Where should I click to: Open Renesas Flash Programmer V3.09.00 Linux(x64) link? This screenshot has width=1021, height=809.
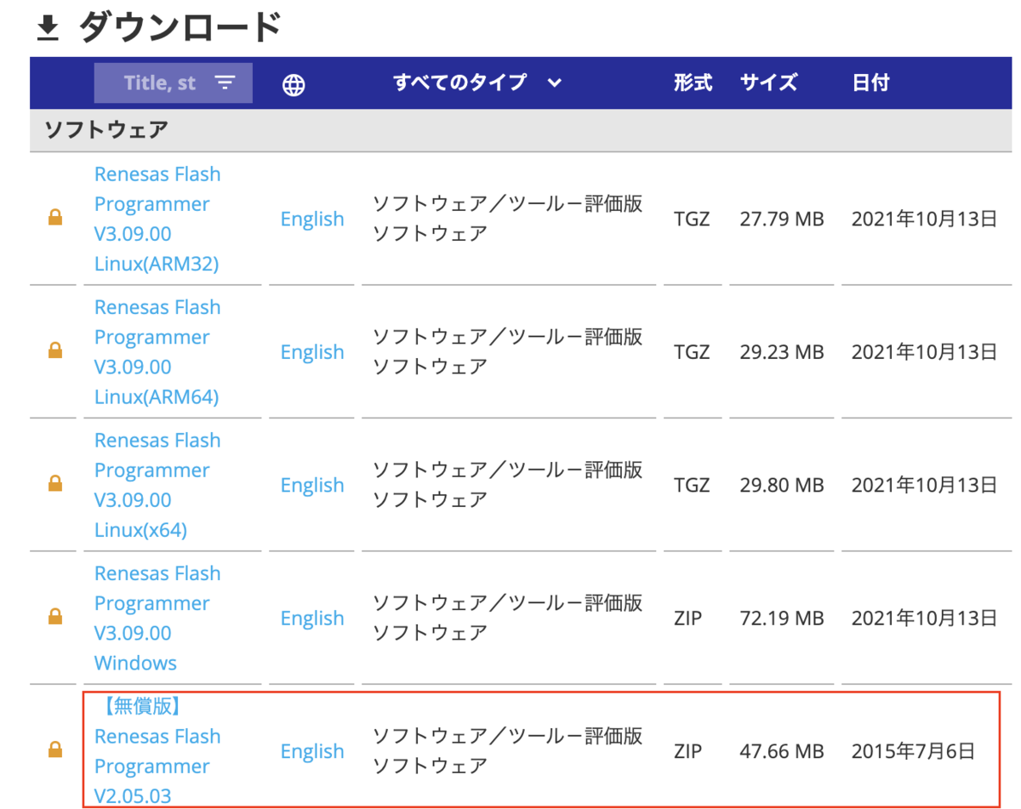click(157, 485)
